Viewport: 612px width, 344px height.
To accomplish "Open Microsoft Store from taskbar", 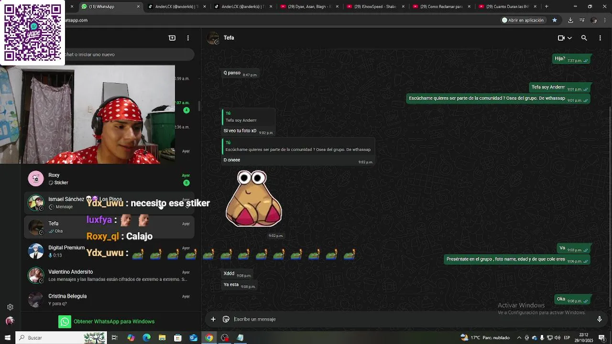I will [x=178, y=338].
